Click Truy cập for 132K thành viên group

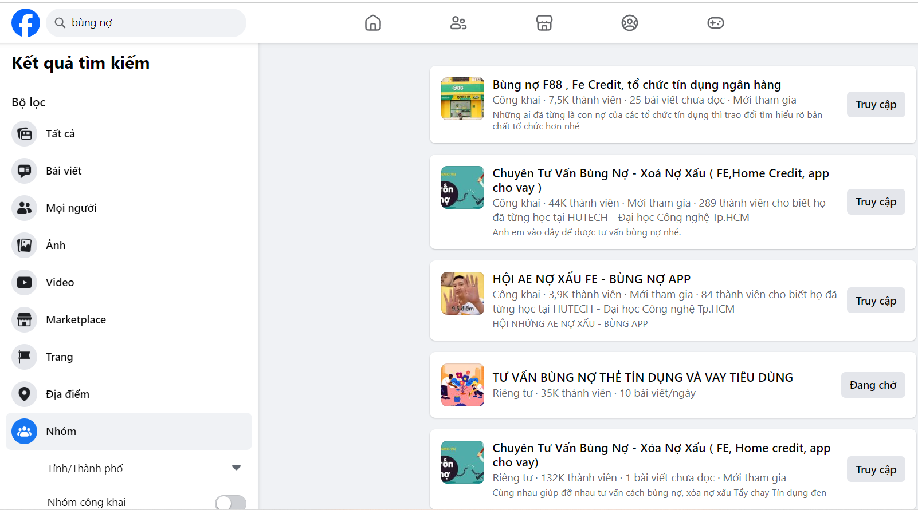pos(876,469)
